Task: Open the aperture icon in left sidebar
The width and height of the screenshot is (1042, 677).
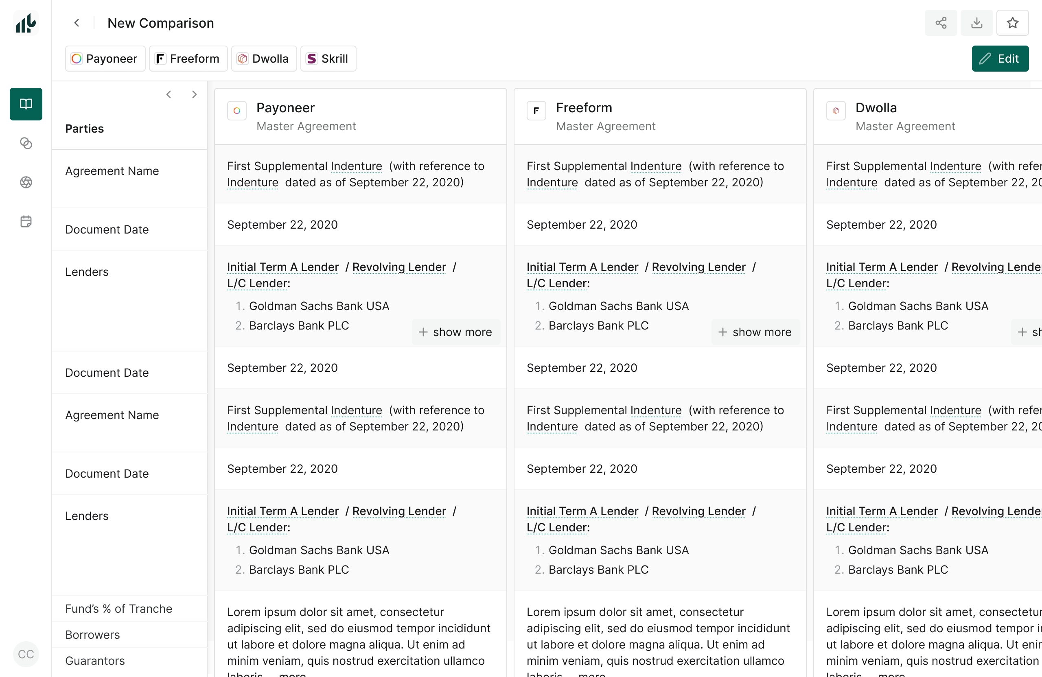Action: click(x=26, y=183)
